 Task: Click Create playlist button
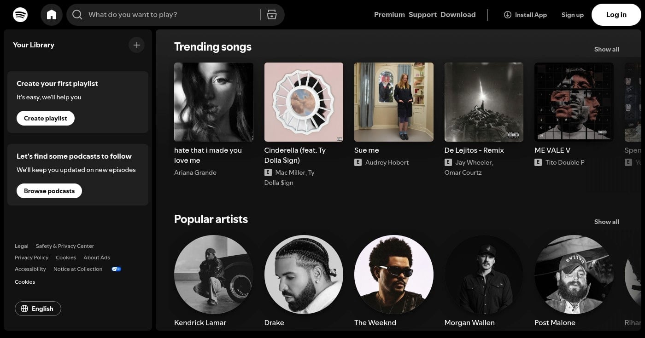pos(46,118)
